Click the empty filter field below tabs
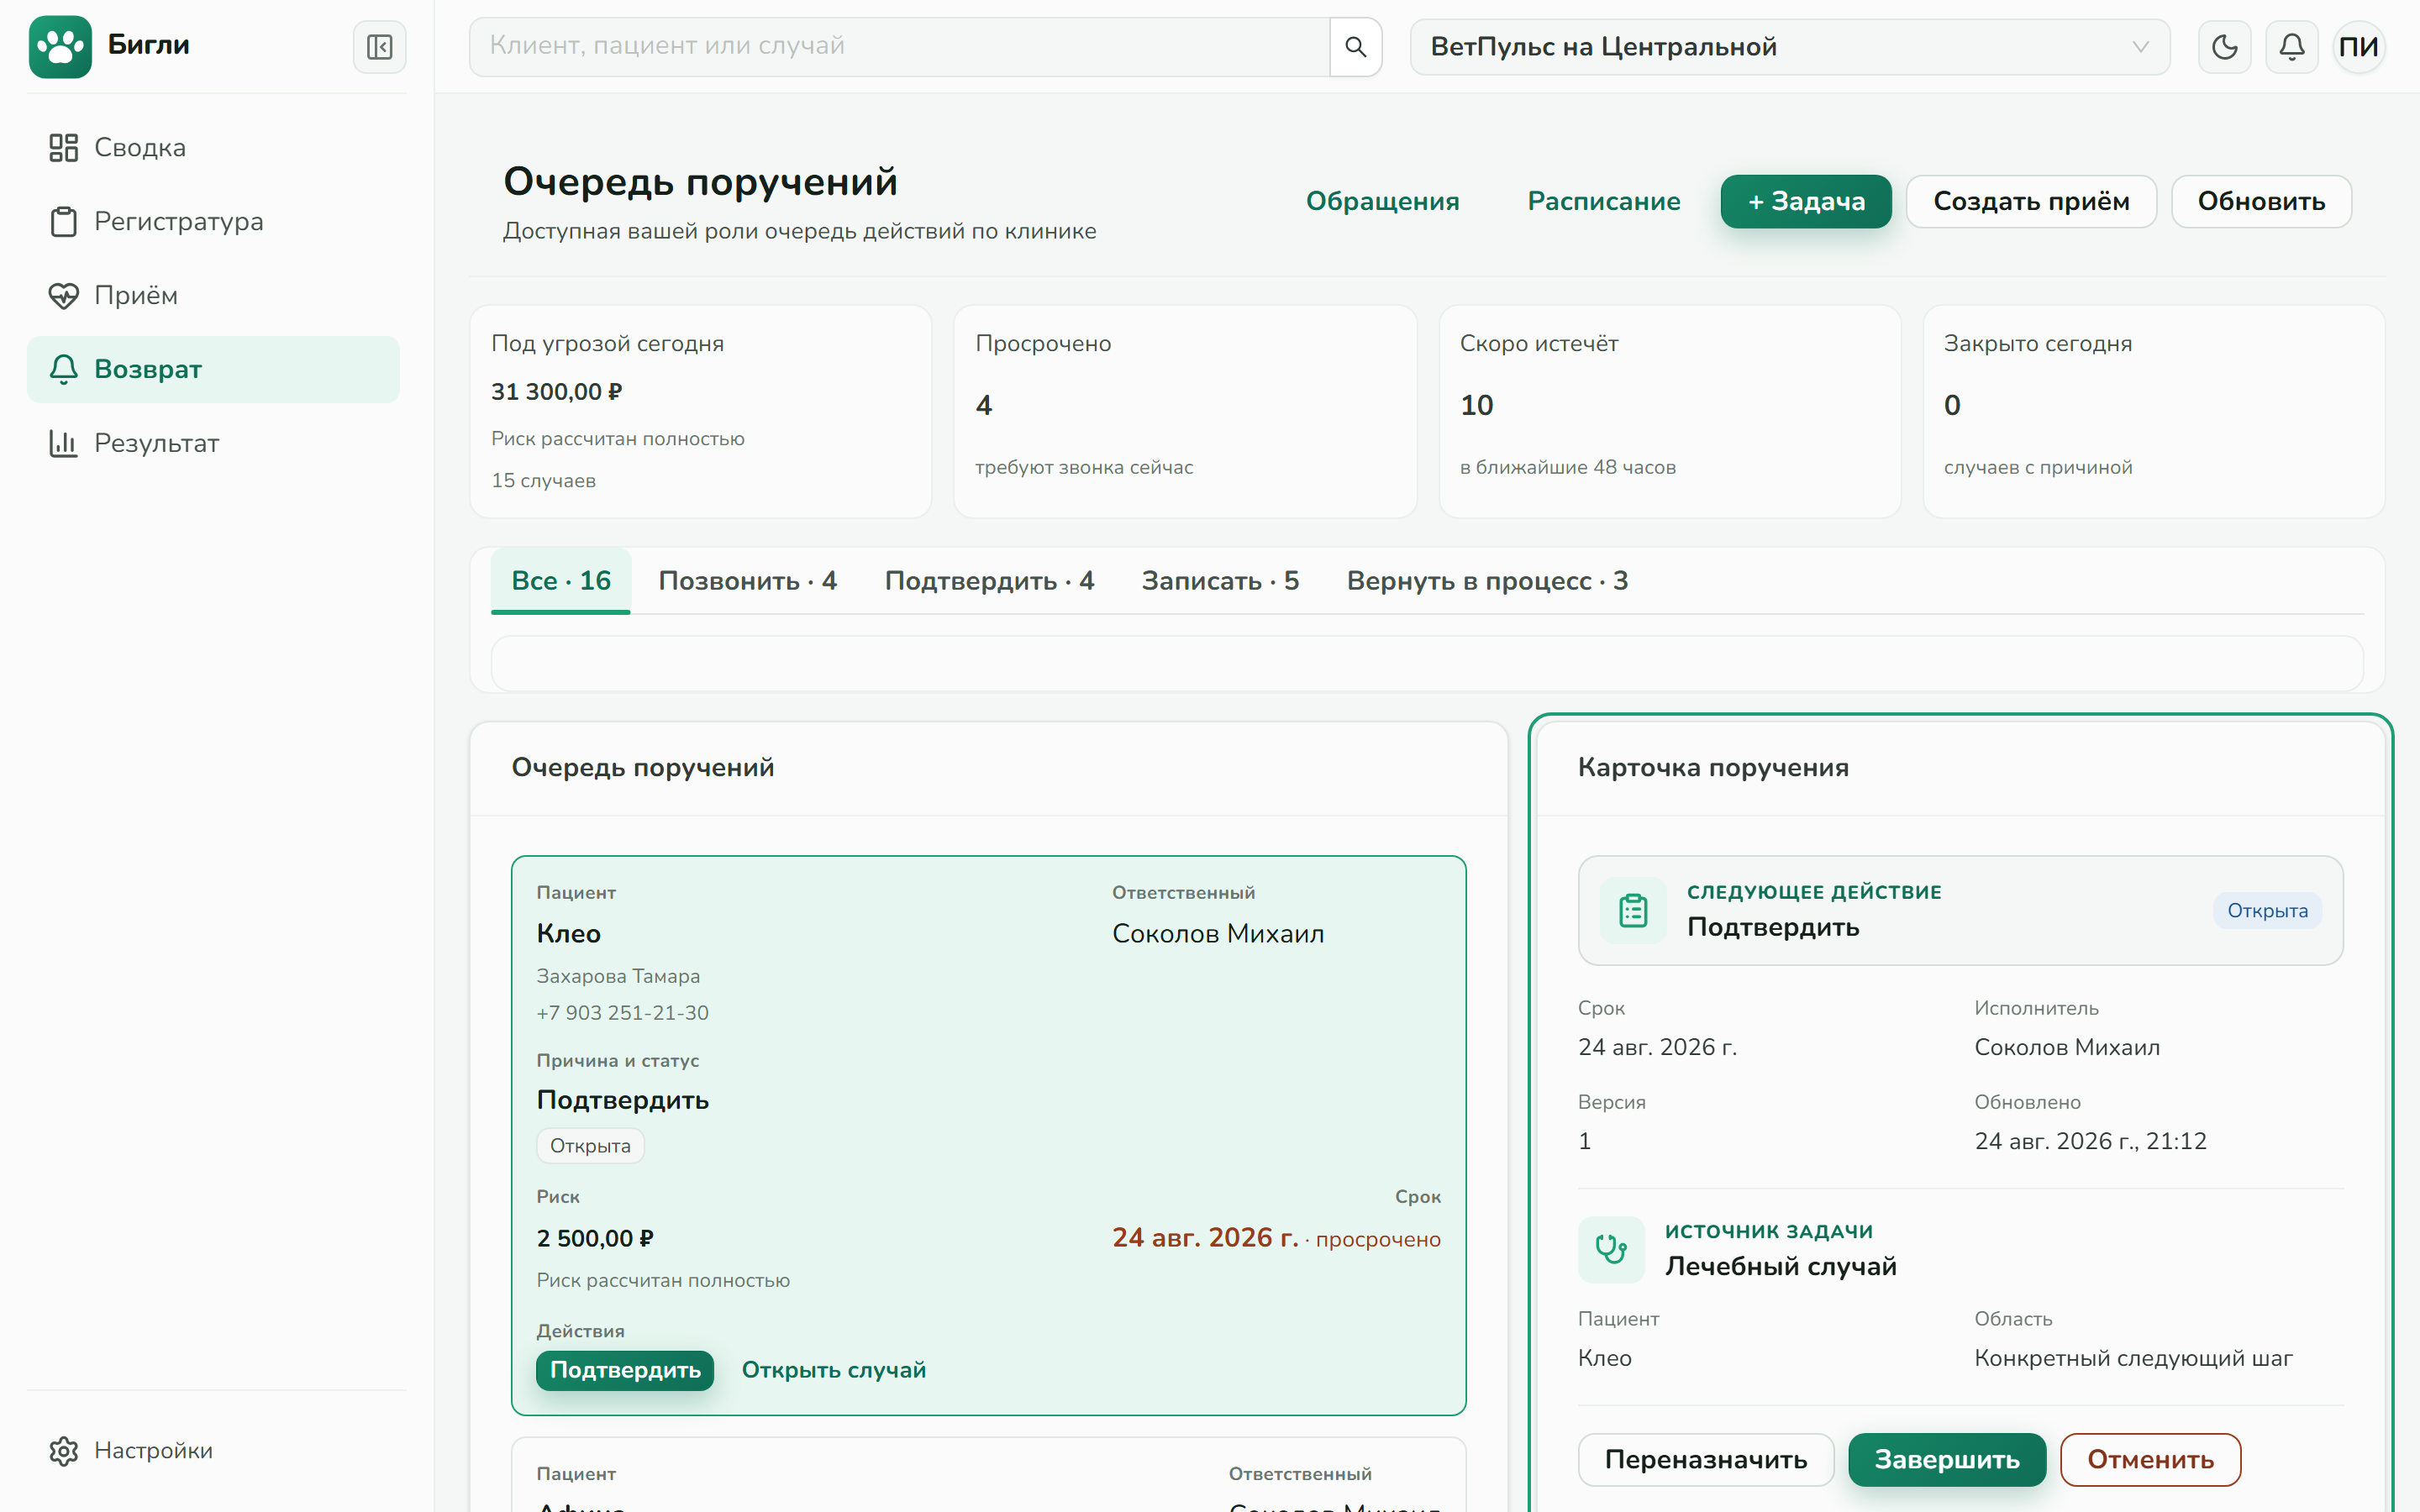 (x=1427, y=663)
